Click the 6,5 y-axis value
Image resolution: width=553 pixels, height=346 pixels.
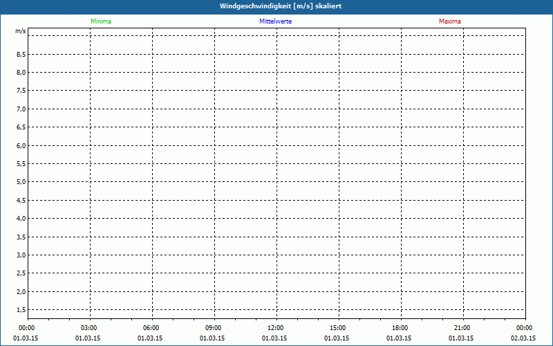[21, 127]
